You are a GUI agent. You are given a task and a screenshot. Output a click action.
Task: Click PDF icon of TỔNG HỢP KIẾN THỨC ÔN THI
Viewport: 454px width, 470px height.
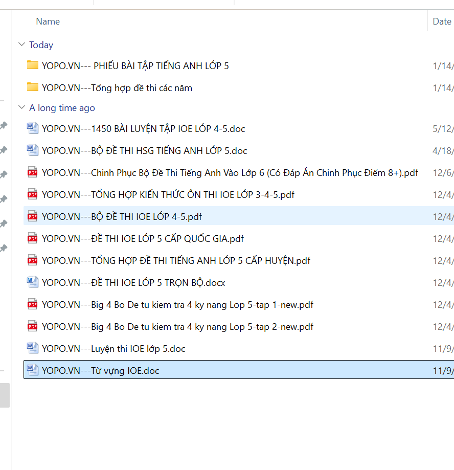click(x=33, y=194)
